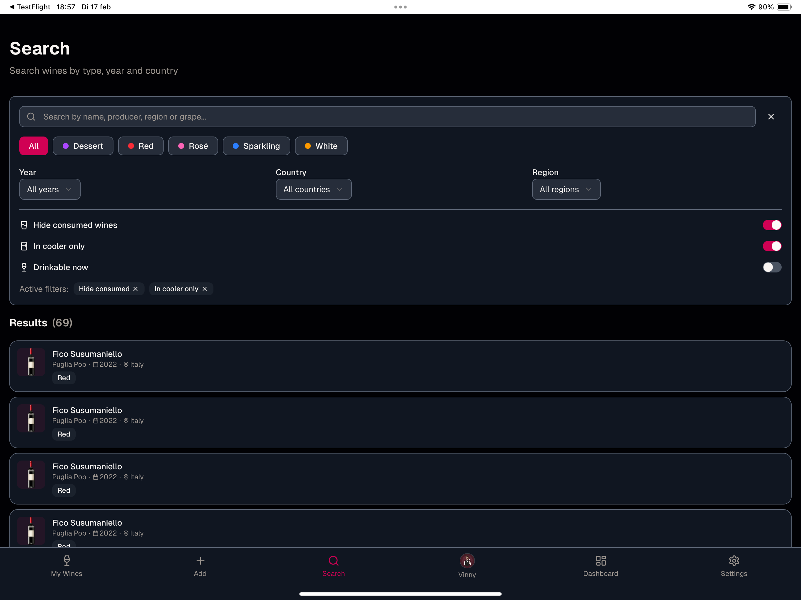Toggle In cooler only switch
Screen dimensions: 801x600
pos(772,246)
